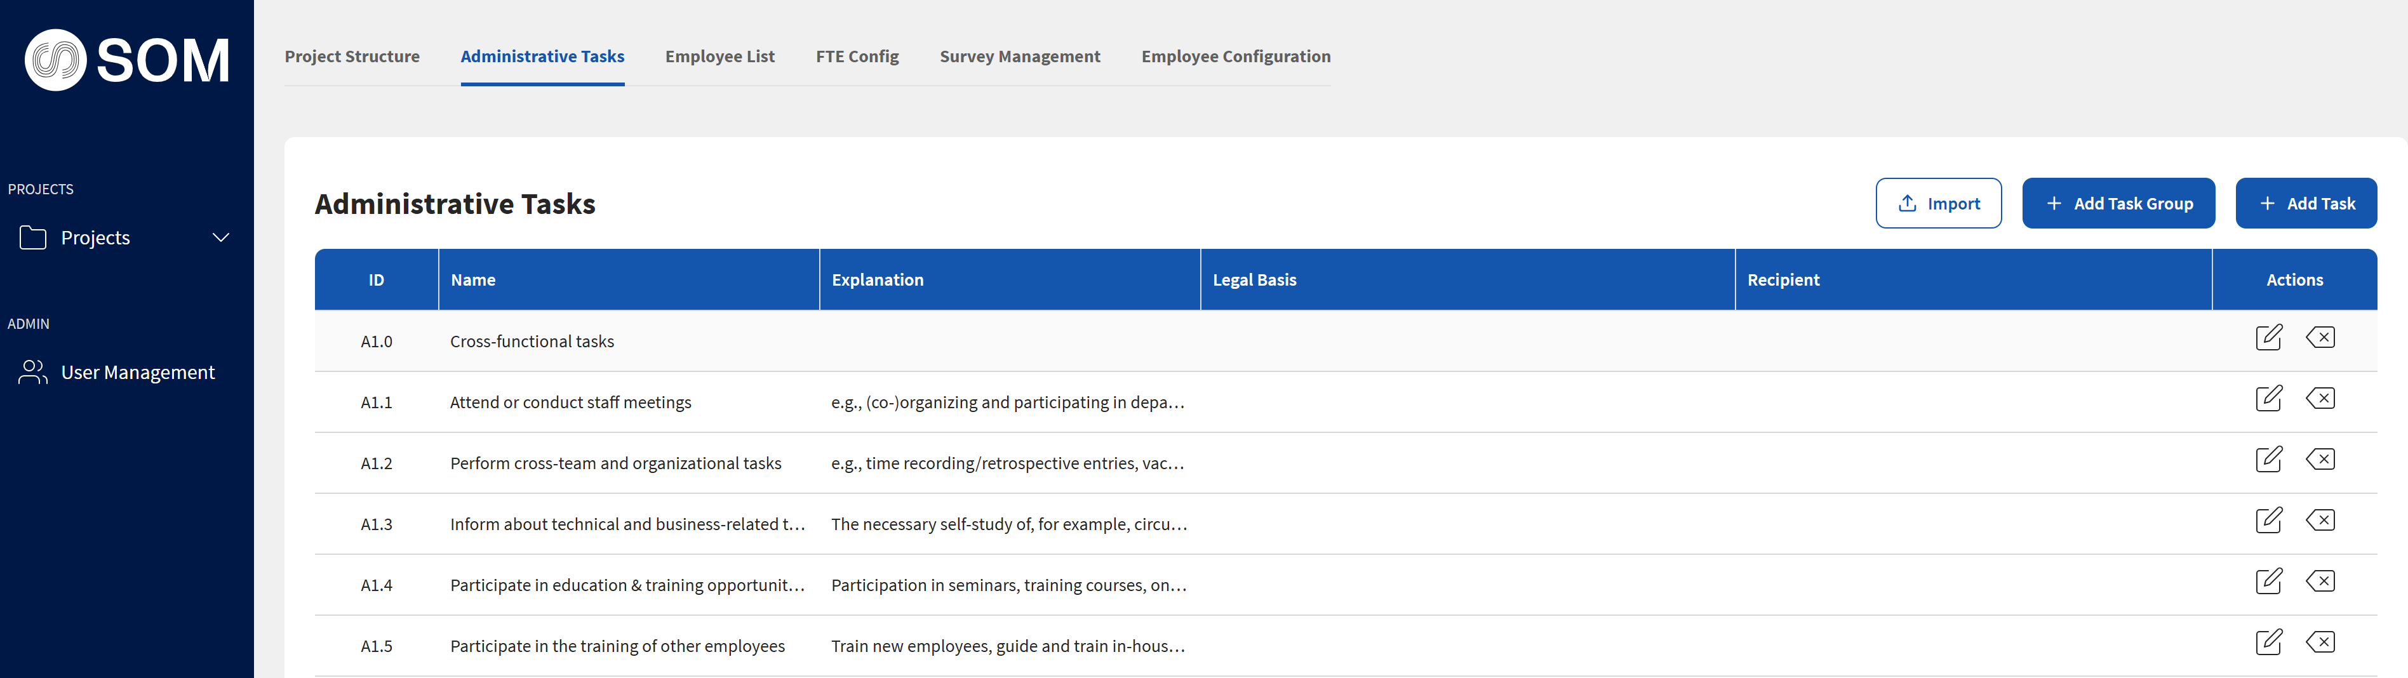
Task: Click the edit icon for task A1.0
Action: pos(2268,337)
